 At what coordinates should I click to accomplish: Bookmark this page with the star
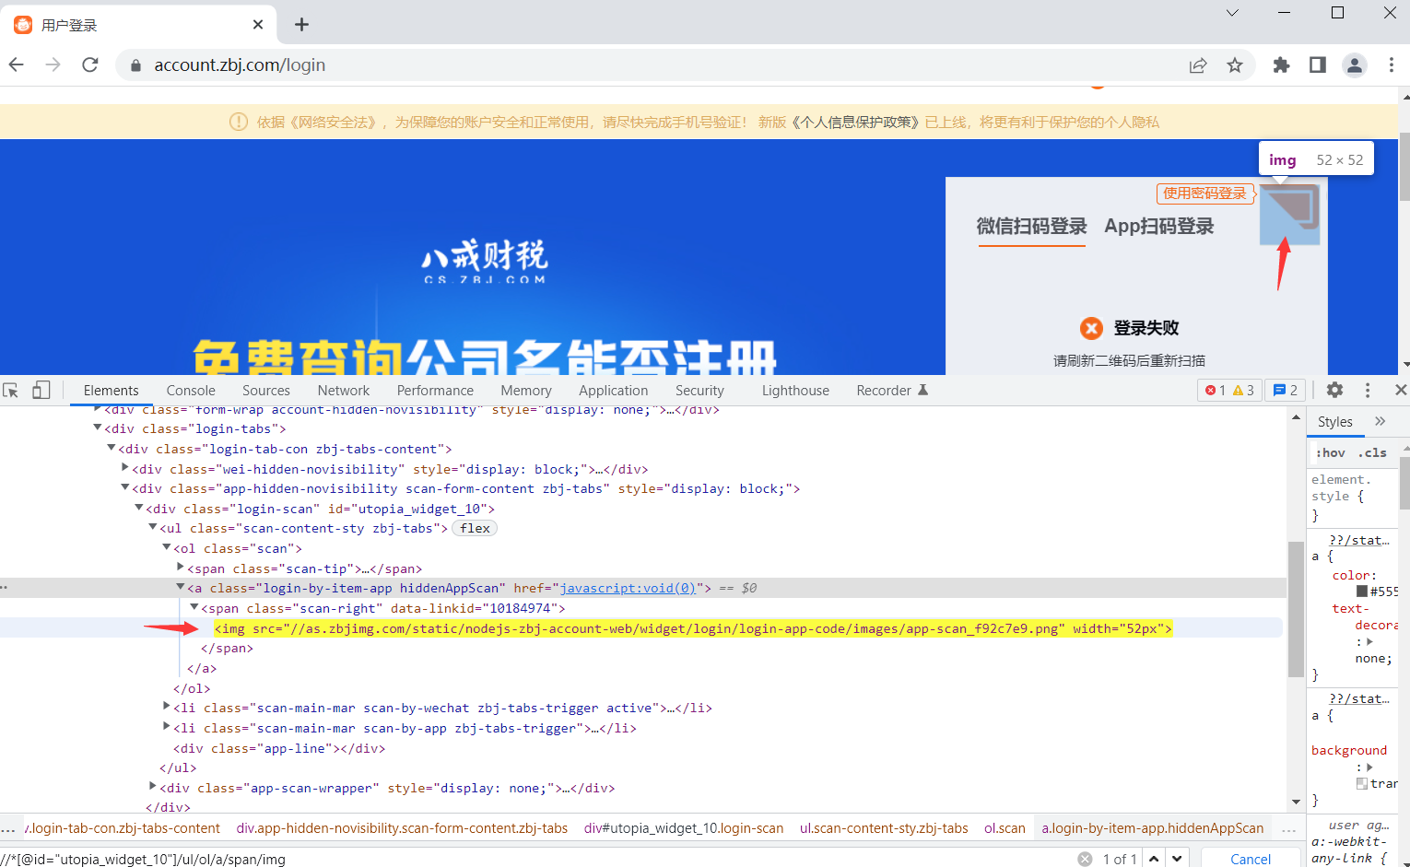(1235, 64)
